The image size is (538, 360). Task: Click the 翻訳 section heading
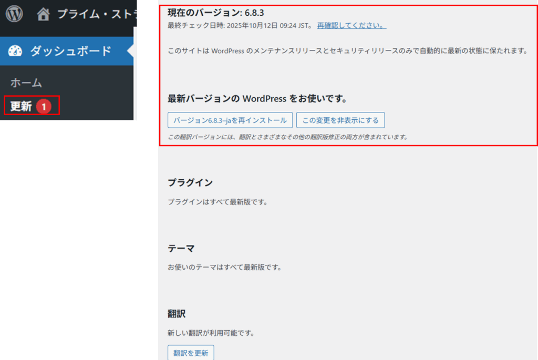(177, 314)
